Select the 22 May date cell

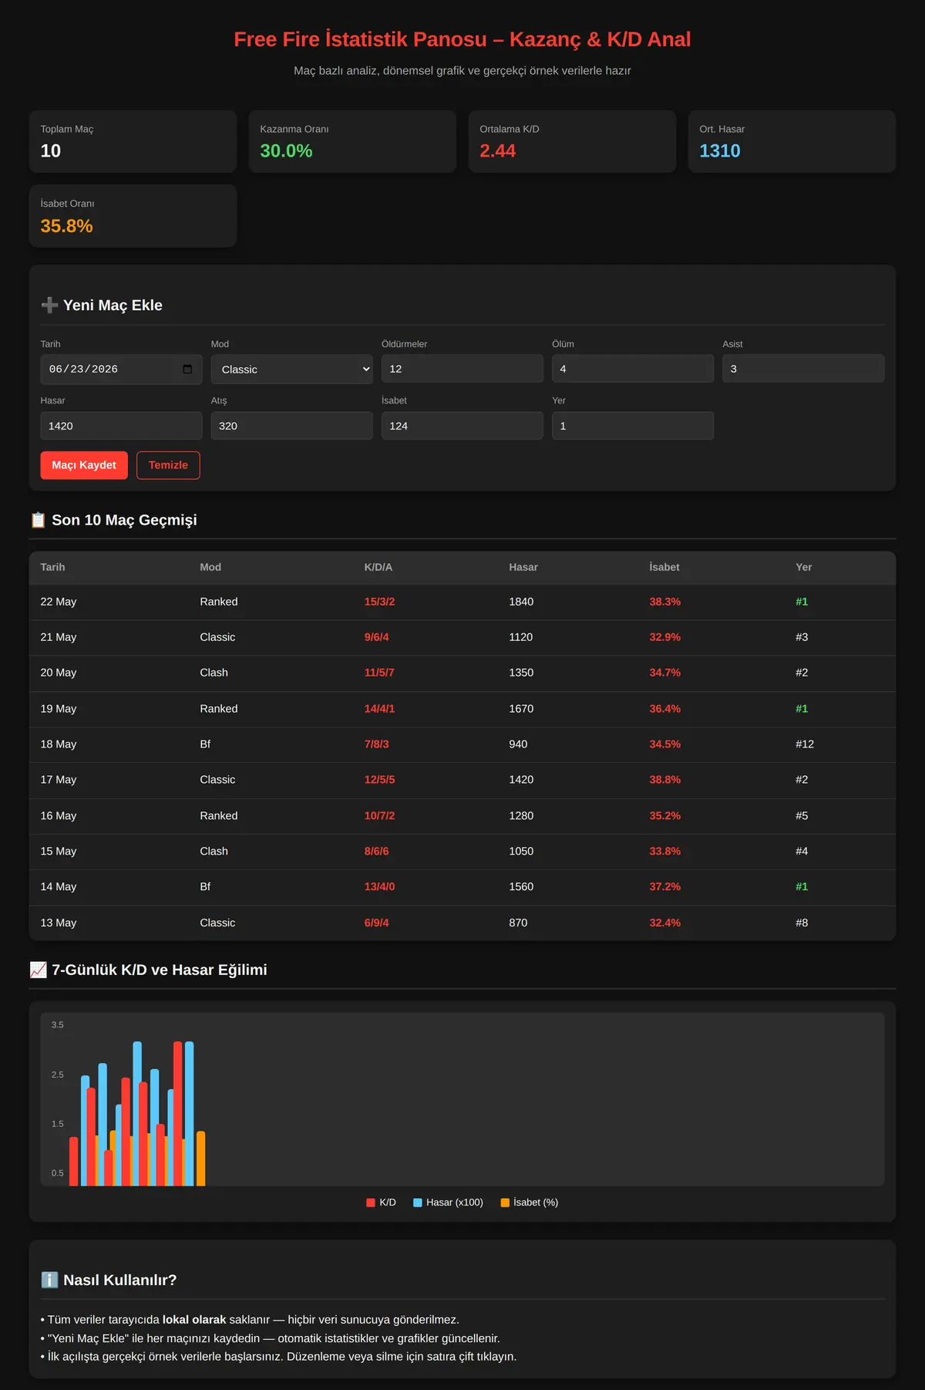59,602
